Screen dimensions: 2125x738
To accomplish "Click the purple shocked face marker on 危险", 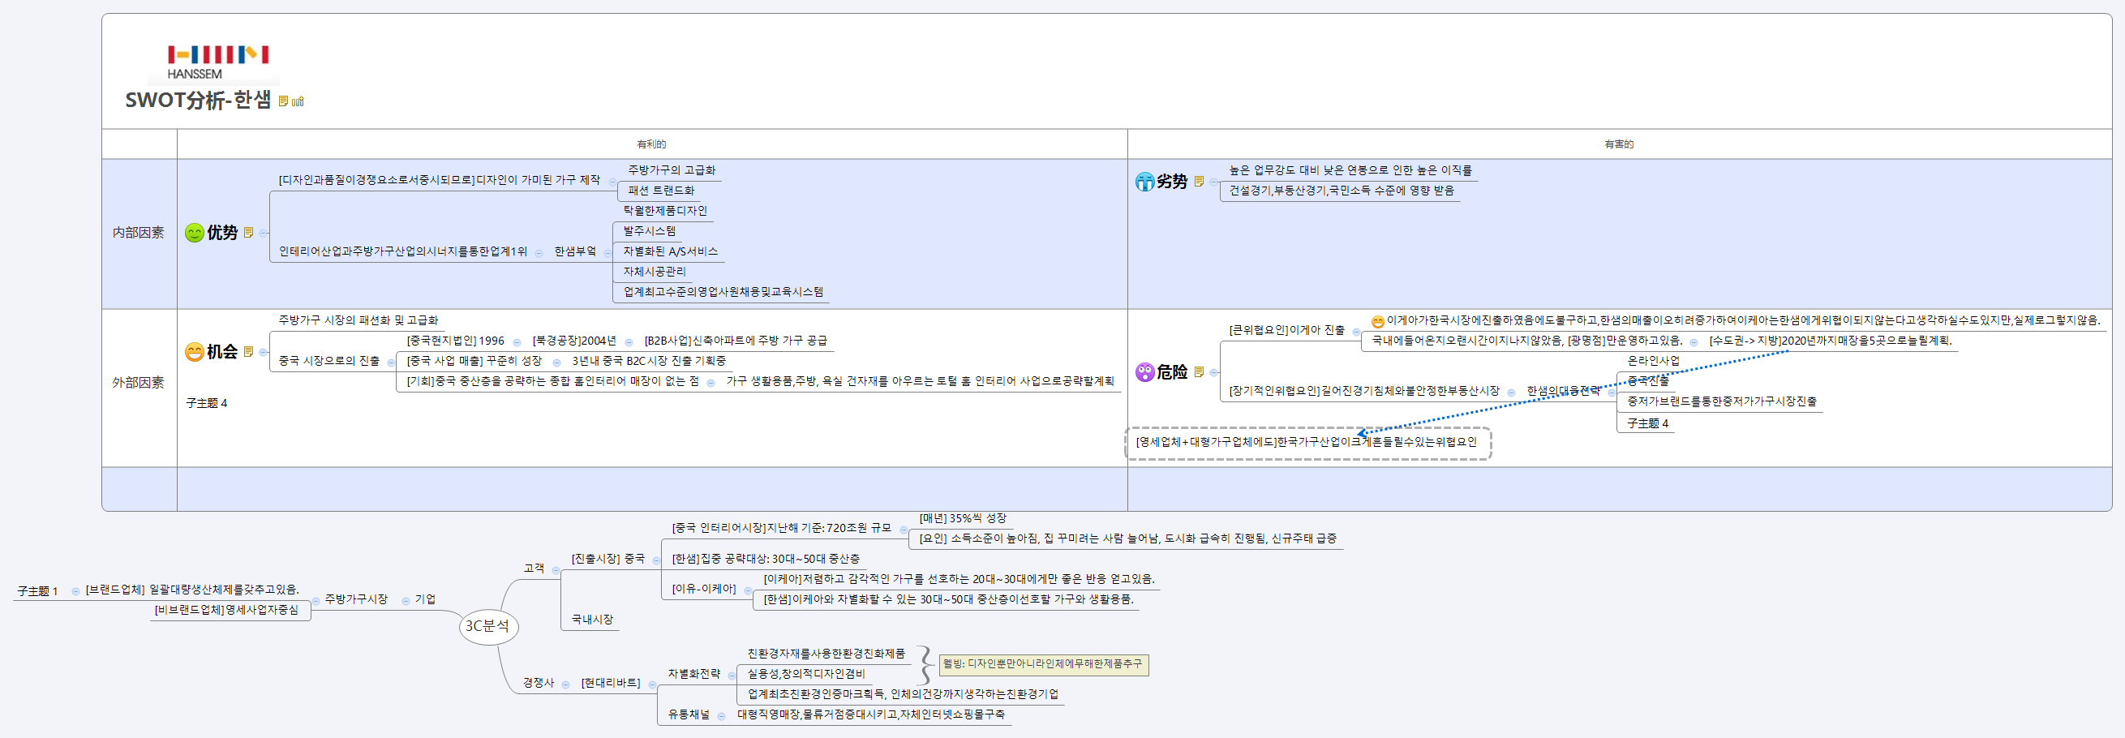I will click(1144, 373).
